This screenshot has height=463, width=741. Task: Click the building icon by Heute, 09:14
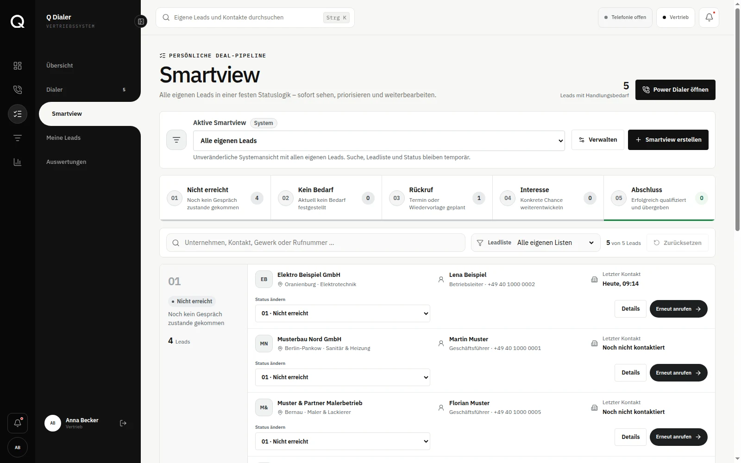[x=594, y=280]
